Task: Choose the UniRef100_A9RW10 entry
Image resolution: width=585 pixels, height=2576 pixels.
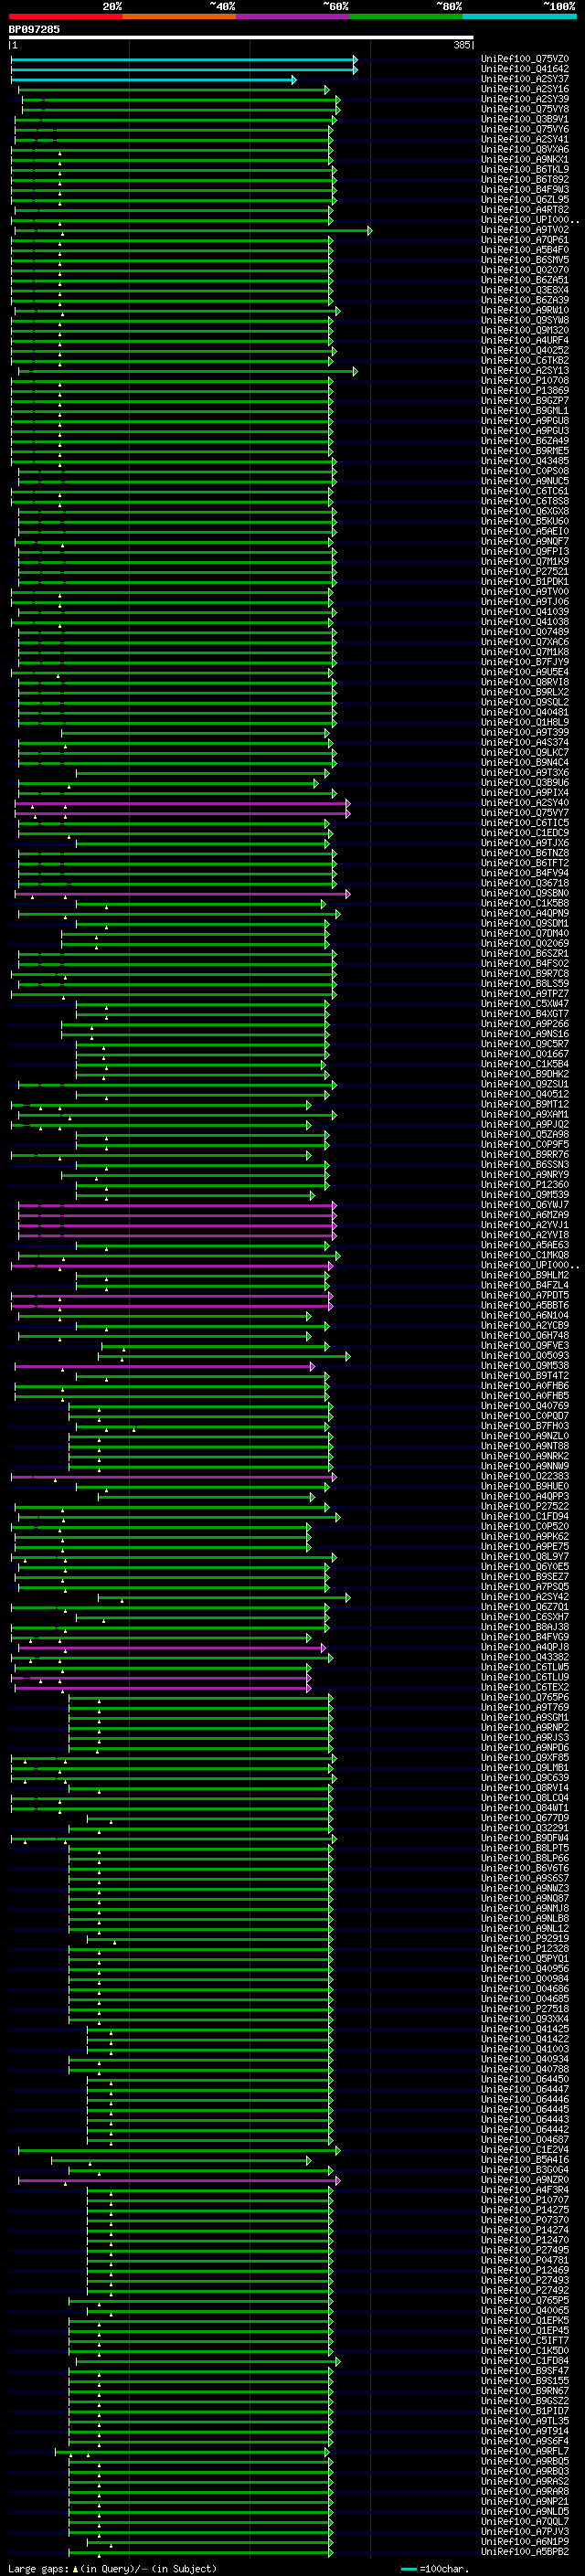Action: [x=525, y=310]
